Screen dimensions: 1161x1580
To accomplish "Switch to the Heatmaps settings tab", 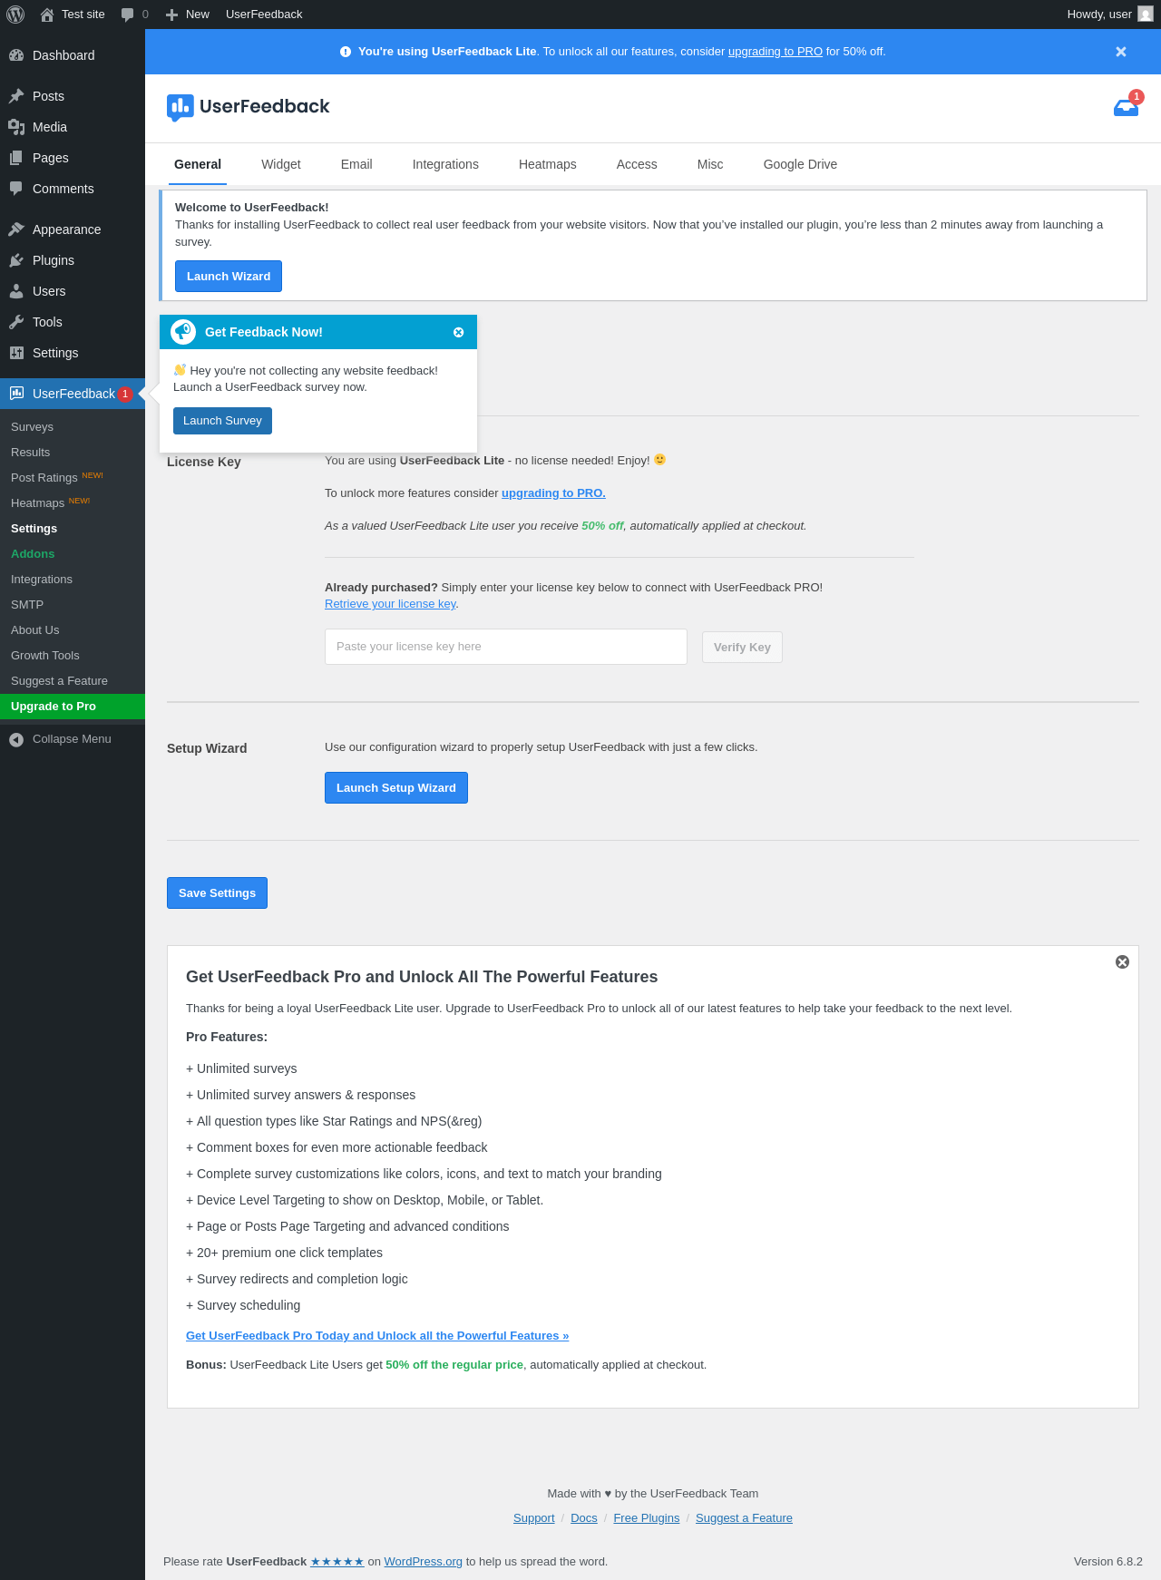I will (x=548, y=164).
